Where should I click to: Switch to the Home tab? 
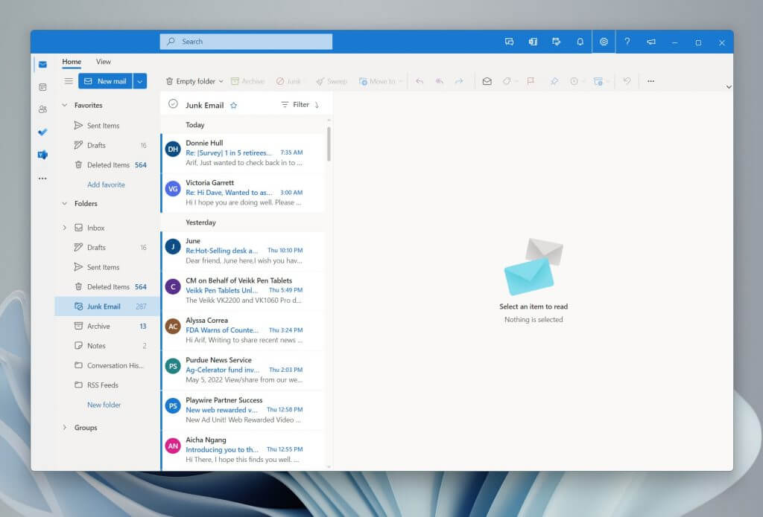pyautogui.click(x=72, y=62)
